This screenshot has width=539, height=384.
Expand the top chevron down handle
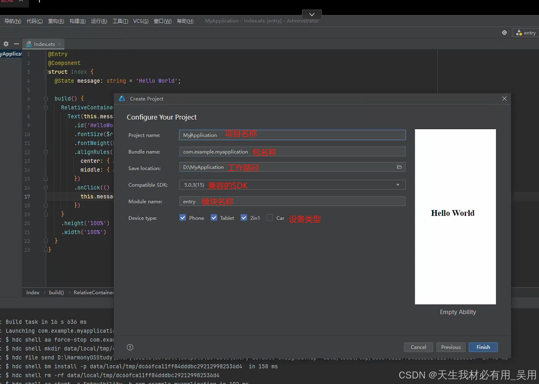(x=312, y=14)
